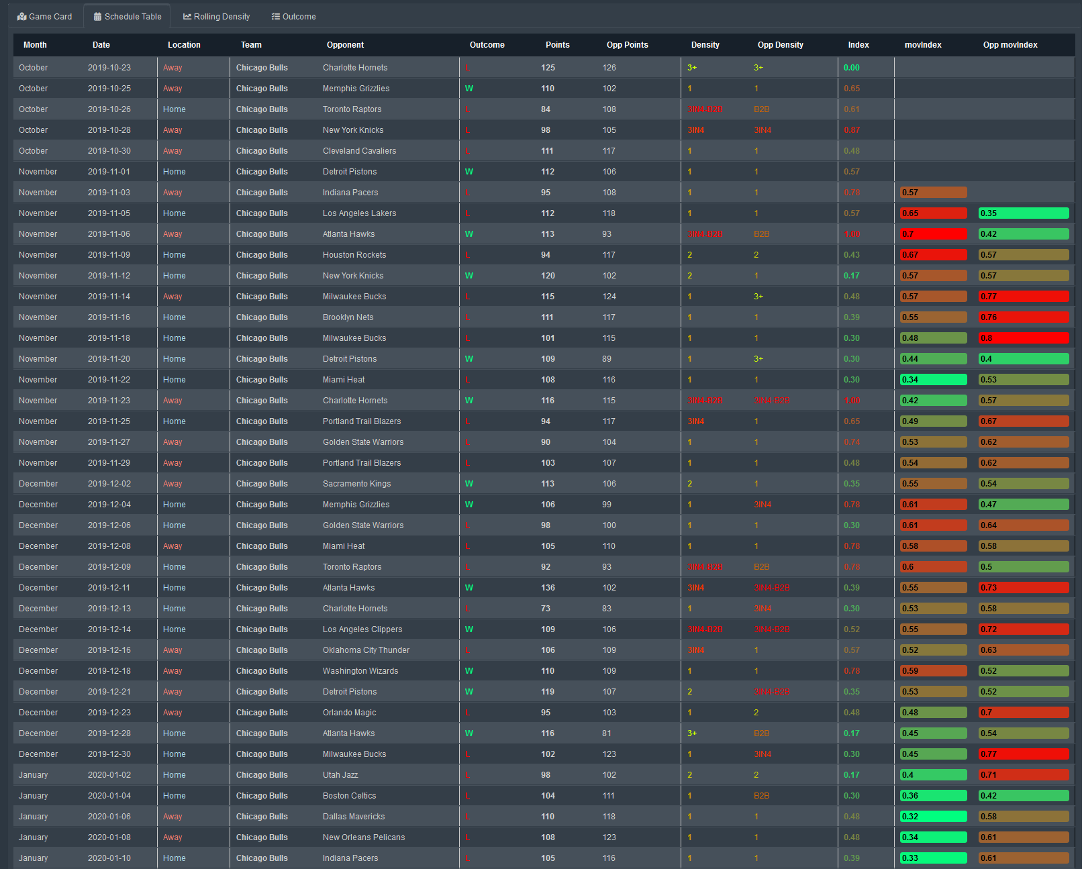This screenshot has width=1082, height=869.
Task: Click the list icon on the Outcome tab
Action: click(275, 17)
